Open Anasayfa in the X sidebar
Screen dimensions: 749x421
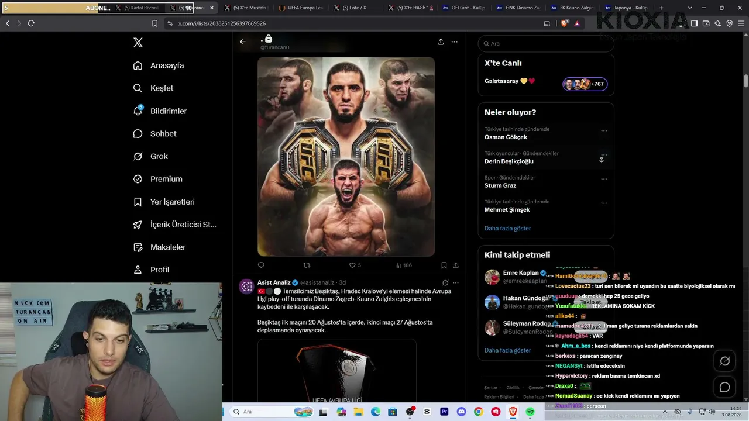click(159, 65)
